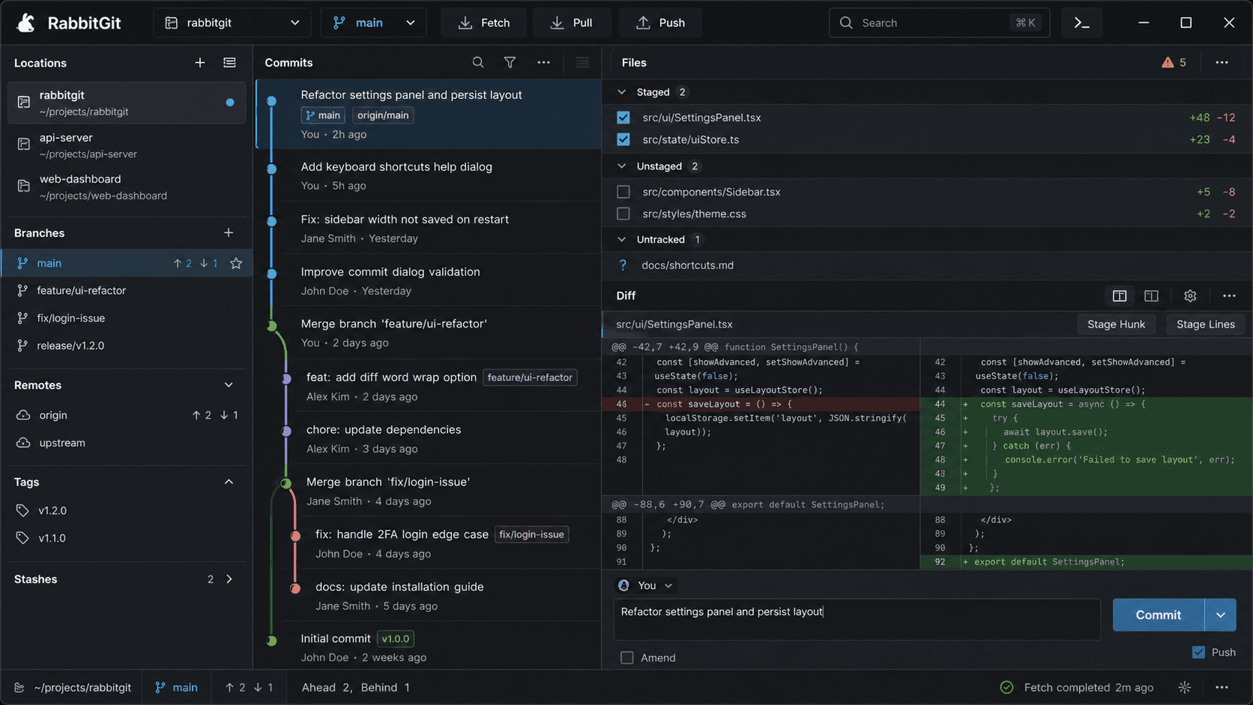Image resolution: width=1253 pixels, height=705 pixels.
Task: Unstage src/ui/SettingsPanel.tsx checkbox
Action: pyautogui.click(x=623, y=118)
